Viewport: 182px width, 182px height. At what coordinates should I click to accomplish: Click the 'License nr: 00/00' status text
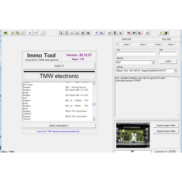(x=165, y=151)
